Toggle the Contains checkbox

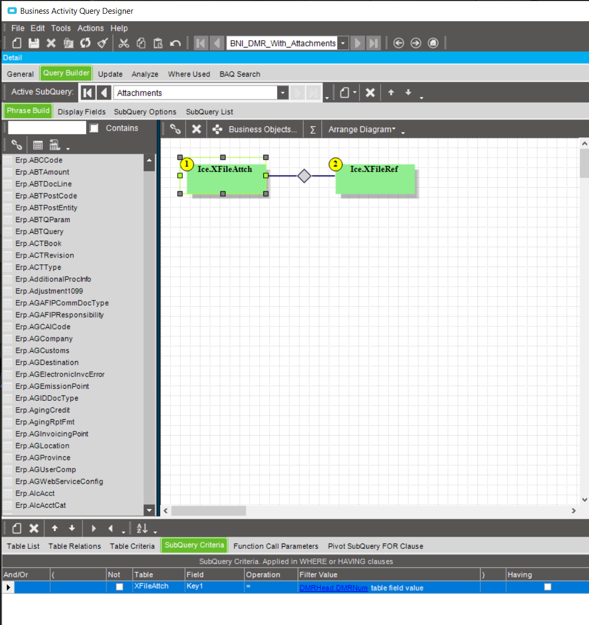[x=94, y=128]
